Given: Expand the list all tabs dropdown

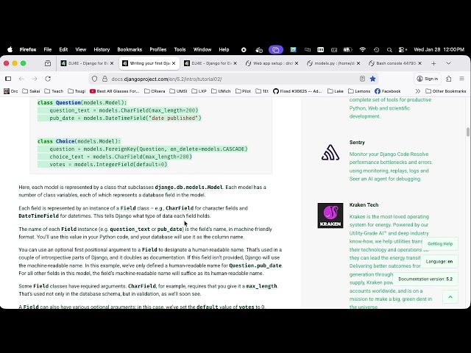Looking at the screenshot, I should [448, 63].
